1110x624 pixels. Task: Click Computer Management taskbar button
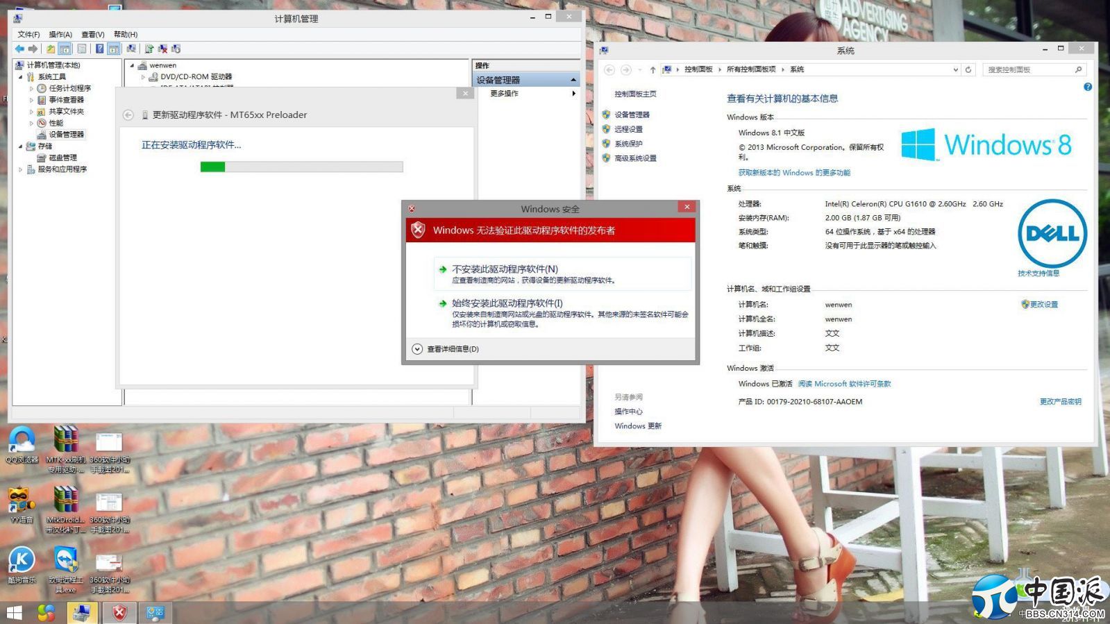click(x=82, y=613)
